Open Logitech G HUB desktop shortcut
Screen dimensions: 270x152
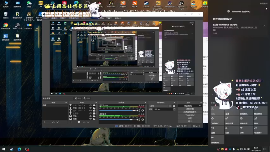tap(182, 5)
